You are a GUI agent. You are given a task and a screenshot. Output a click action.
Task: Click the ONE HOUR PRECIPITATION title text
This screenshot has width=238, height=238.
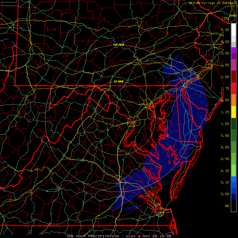93,236
